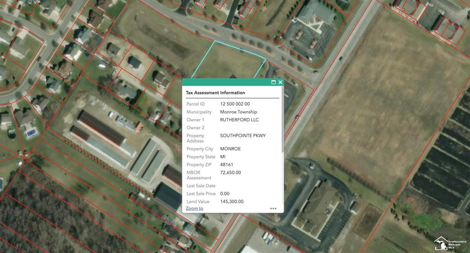Click the Monroe Township municipality value

(238, 112)
